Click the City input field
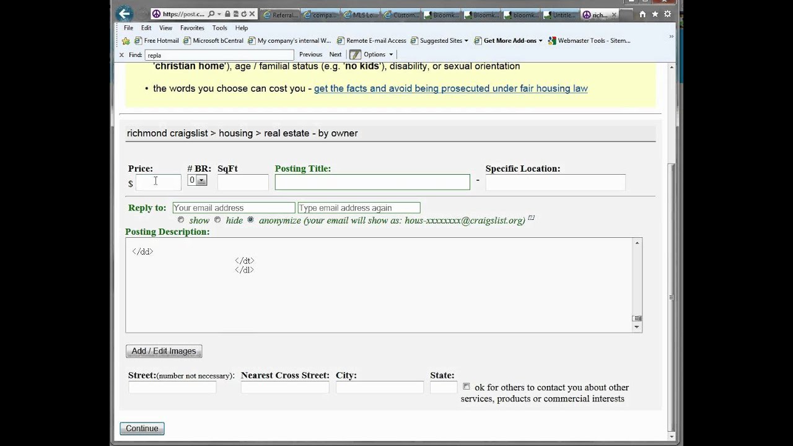 (x=380, y=387)
